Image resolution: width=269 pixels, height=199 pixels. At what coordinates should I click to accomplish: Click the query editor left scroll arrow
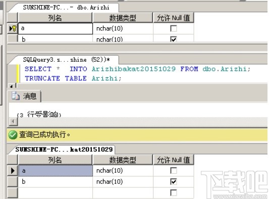[11, 86]
